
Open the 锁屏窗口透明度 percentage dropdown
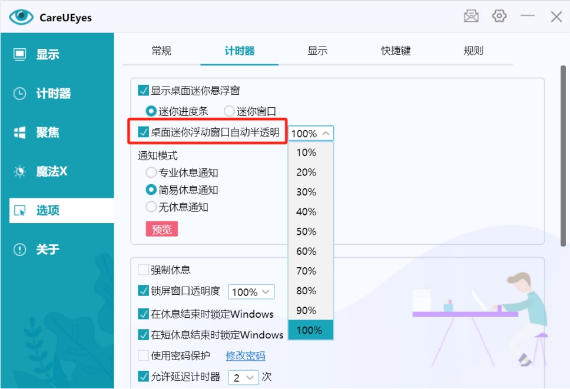(265, 291)
